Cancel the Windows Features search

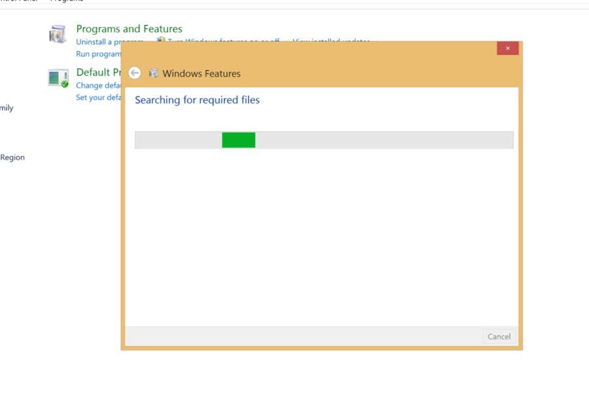(x=499, y=337)
